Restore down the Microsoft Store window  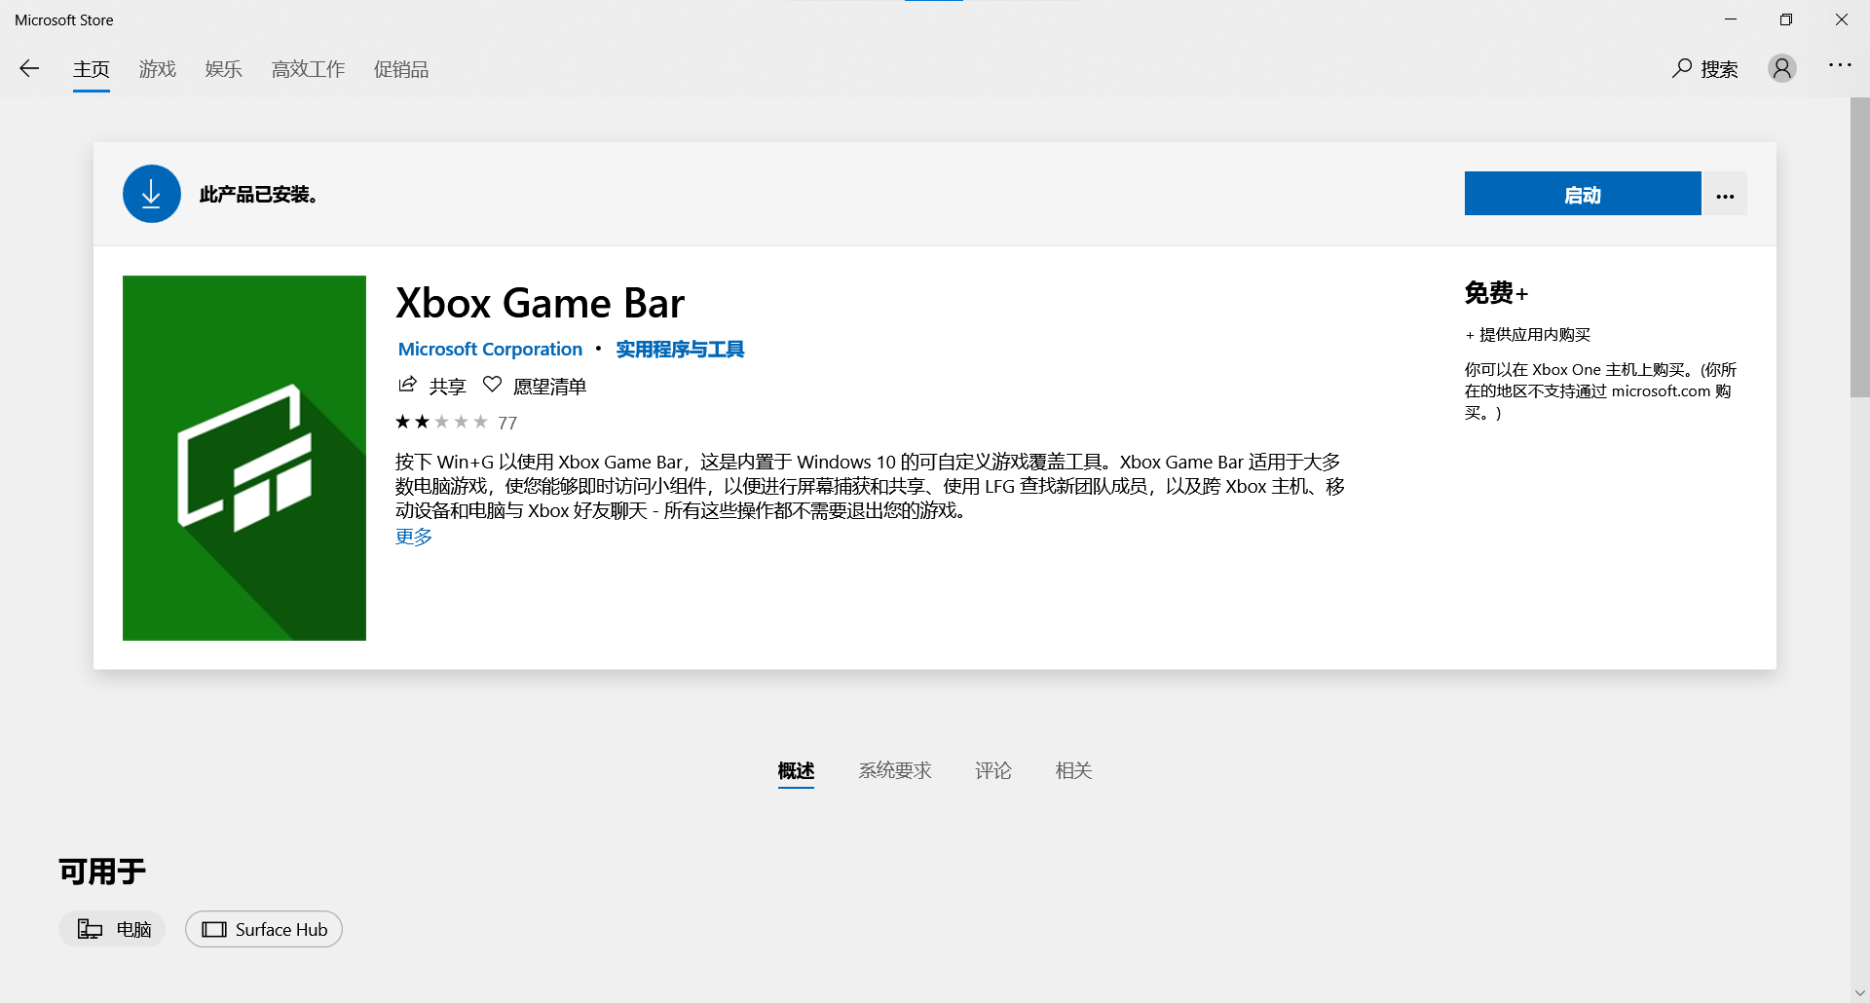click(x=1786, y=19)
